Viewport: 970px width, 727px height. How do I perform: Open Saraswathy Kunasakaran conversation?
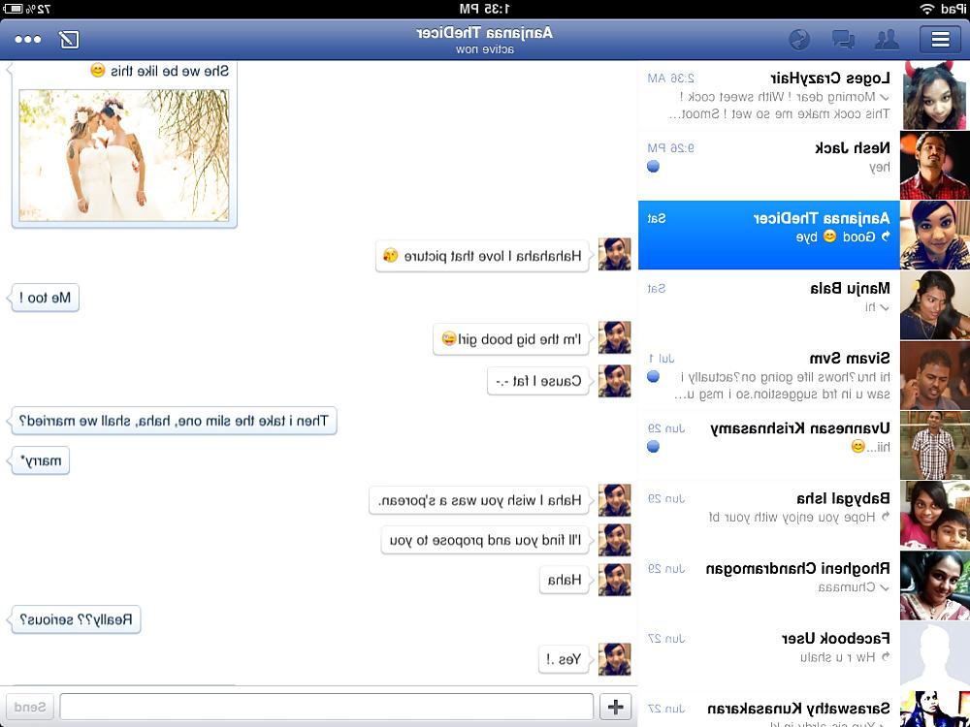point(803,710)
